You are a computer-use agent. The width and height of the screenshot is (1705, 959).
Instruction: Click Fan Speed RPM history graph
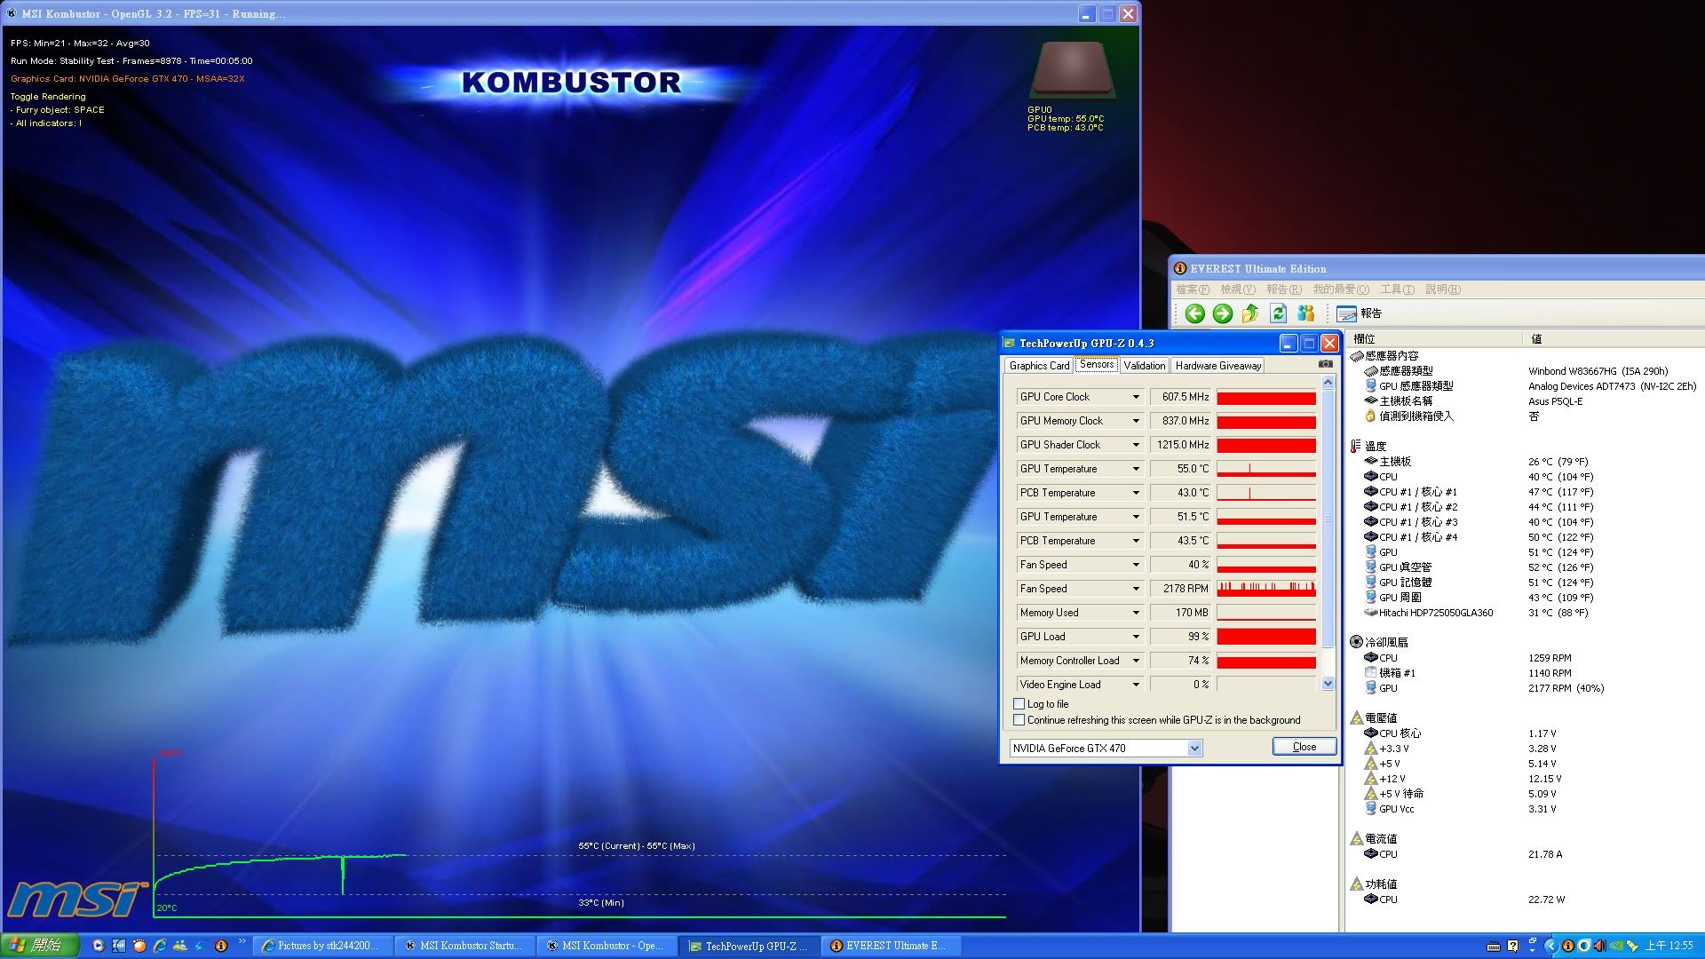click(x=1266, y=589)
